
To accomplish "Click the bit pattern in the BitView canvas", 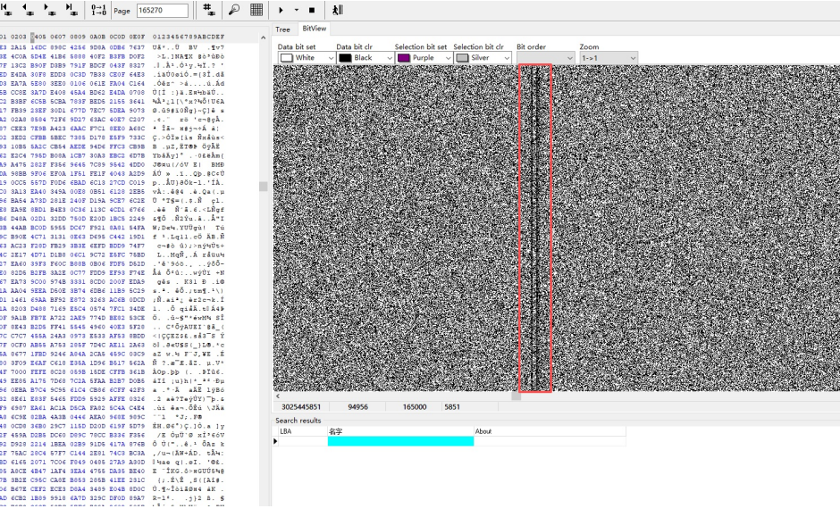I will (x=557, y=228).
